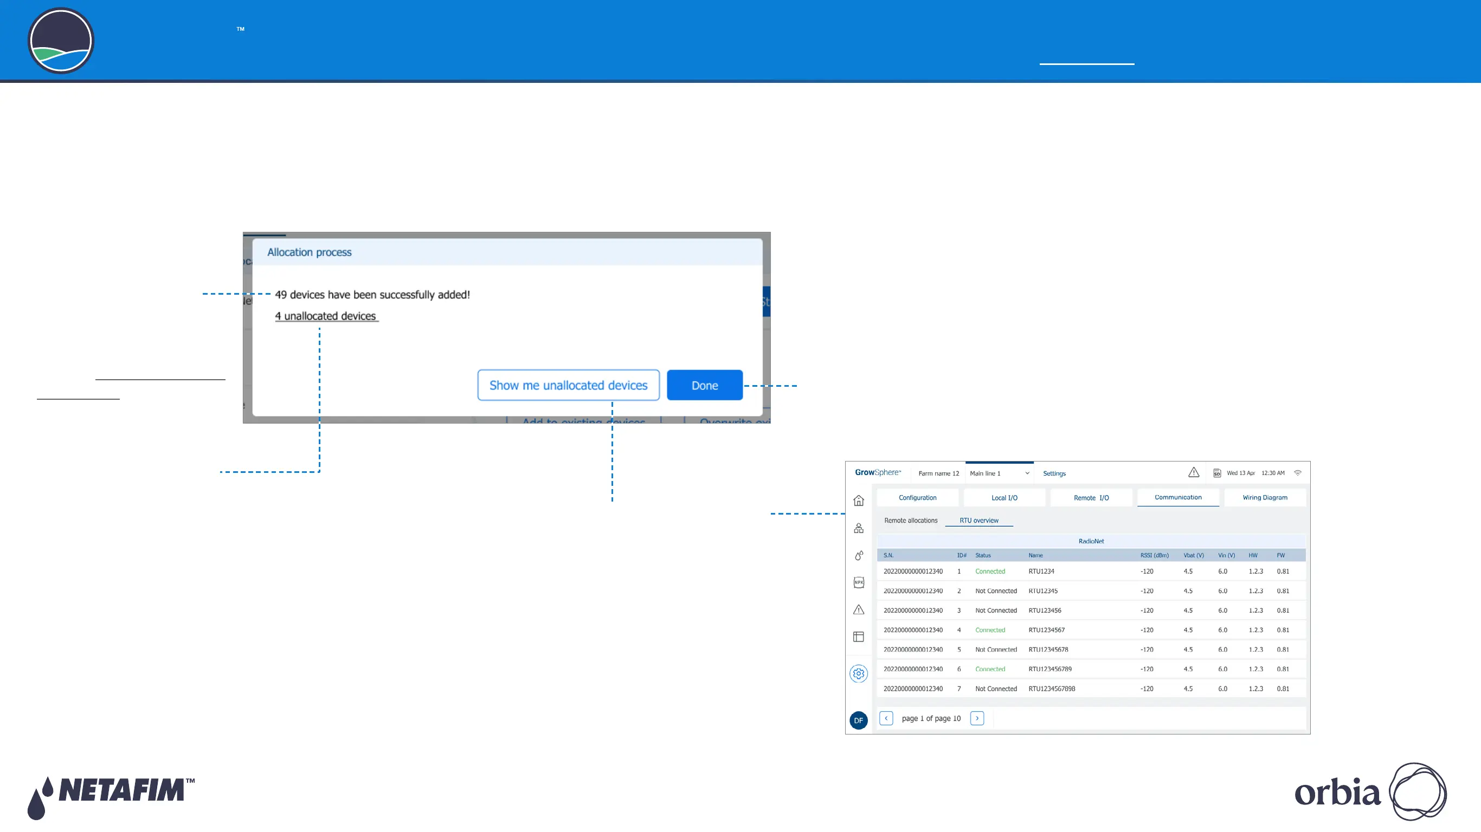The image size is (1481, 832).
Task: Open the table layout sidebar icon
Action: (858, 636)
